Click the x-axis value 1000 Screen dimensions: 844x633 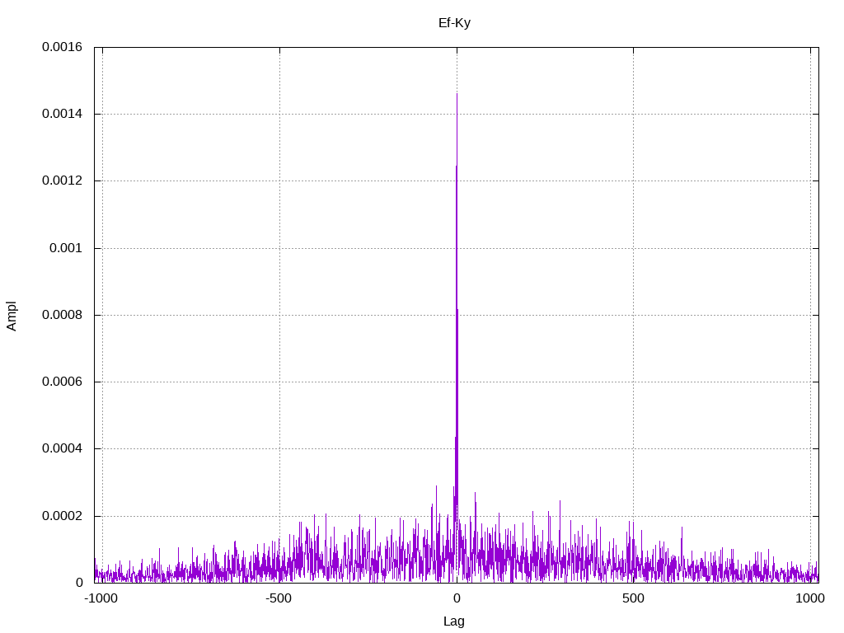coord(810,598)
